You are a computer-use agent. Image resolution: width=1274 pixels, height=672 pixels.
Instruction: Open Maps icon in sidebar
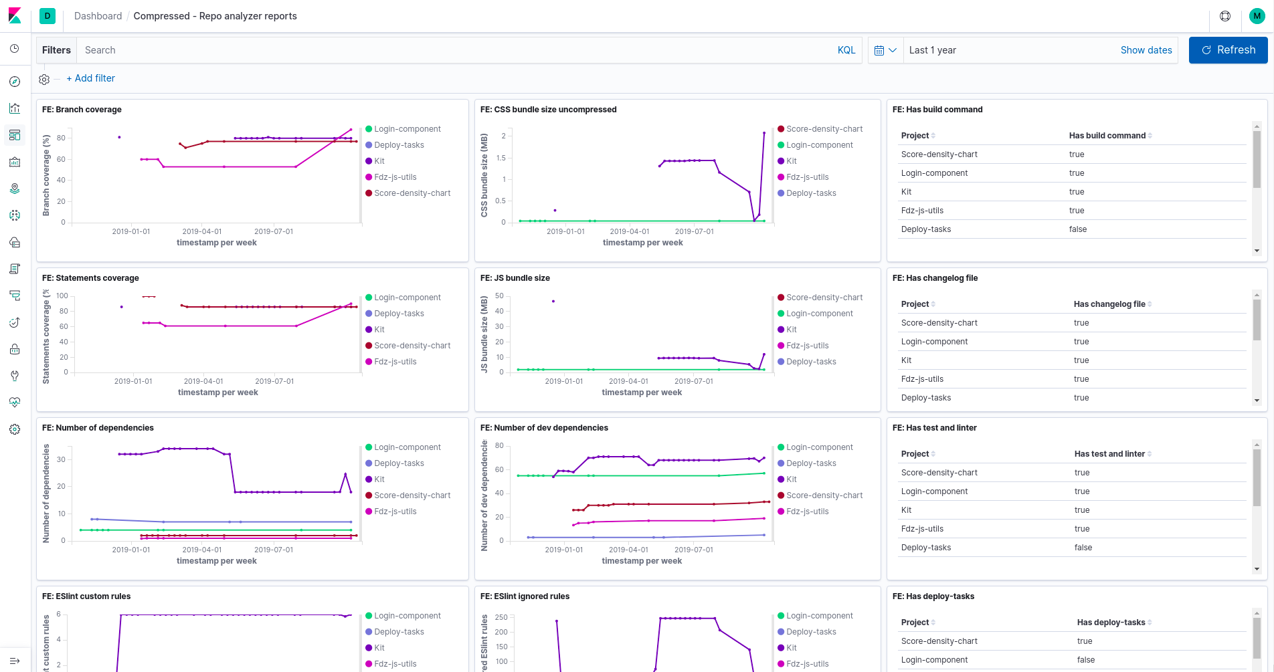tap(15, 189)
